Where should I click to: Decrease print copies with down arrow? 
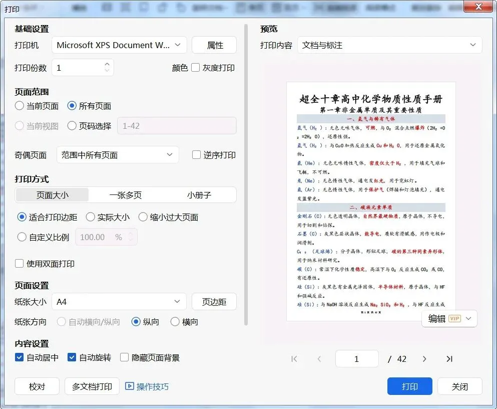pos(107,70)
